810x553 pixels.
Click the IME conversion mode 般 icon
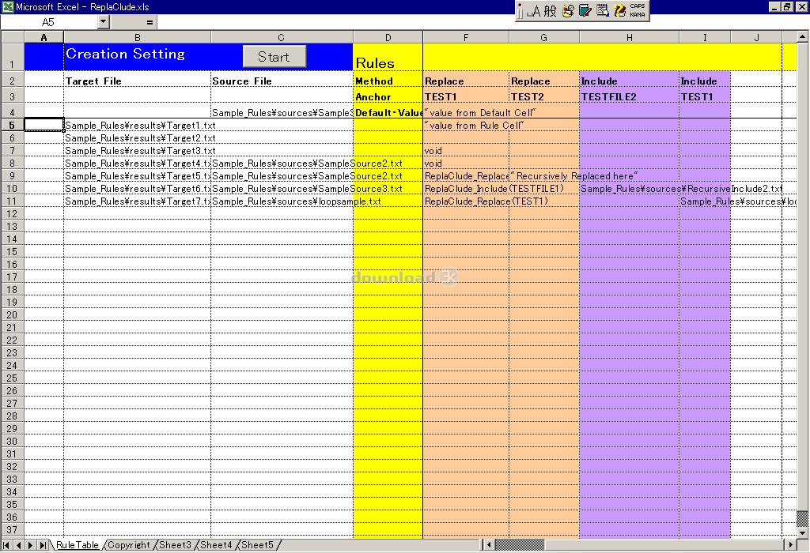551,11
